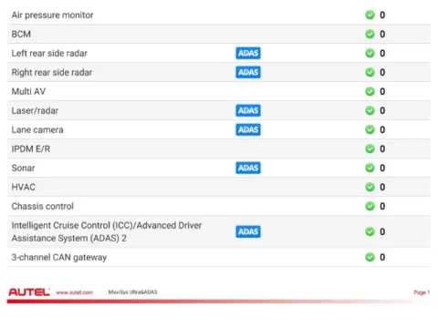Click the fault count 0 for Left rear side radar
Screen dimensions: 438x328
[382, 53]
